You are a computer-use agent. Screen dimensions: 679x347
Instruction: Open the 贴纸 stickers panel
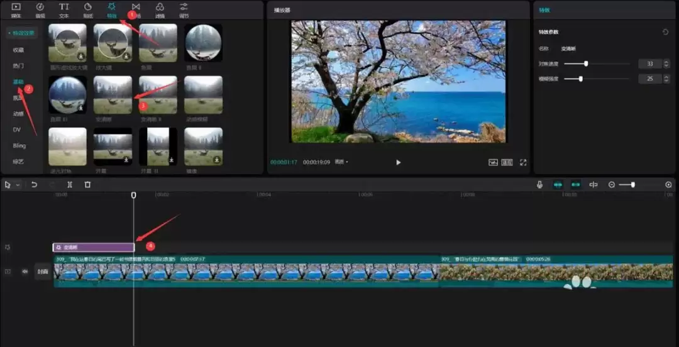[87, 9]
